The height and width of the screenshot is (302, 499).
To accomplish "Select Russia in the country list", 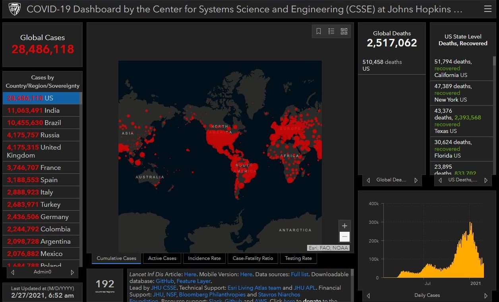I will point(41,135).
